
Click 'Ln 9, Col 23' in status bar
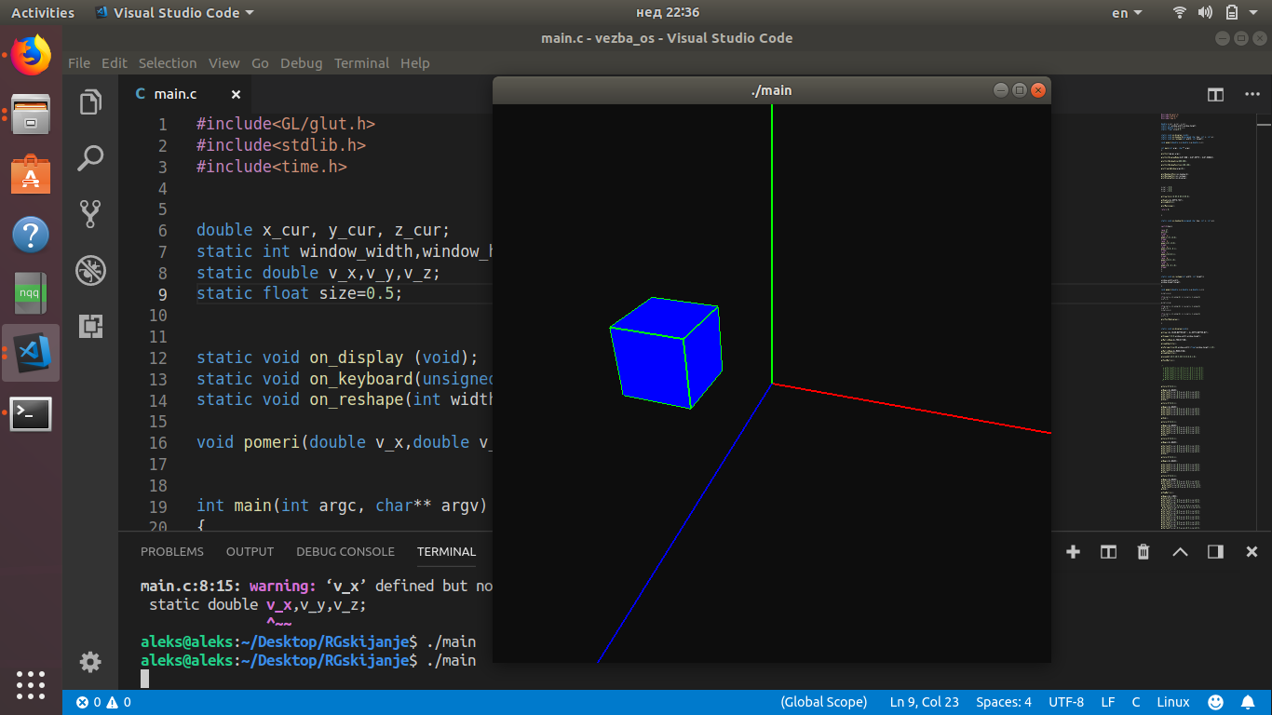[x=925, y=702]
